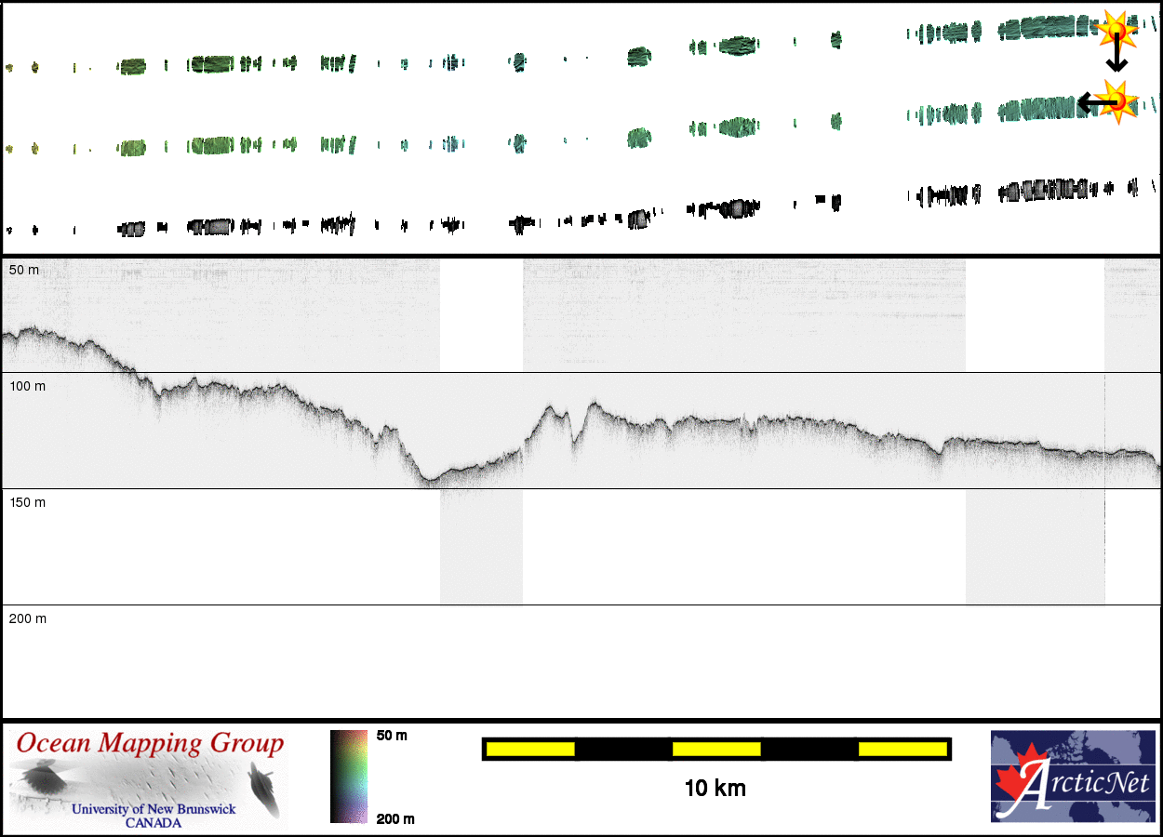
Task: Click the first yellow scale bar segment
Action: (530, 749)
